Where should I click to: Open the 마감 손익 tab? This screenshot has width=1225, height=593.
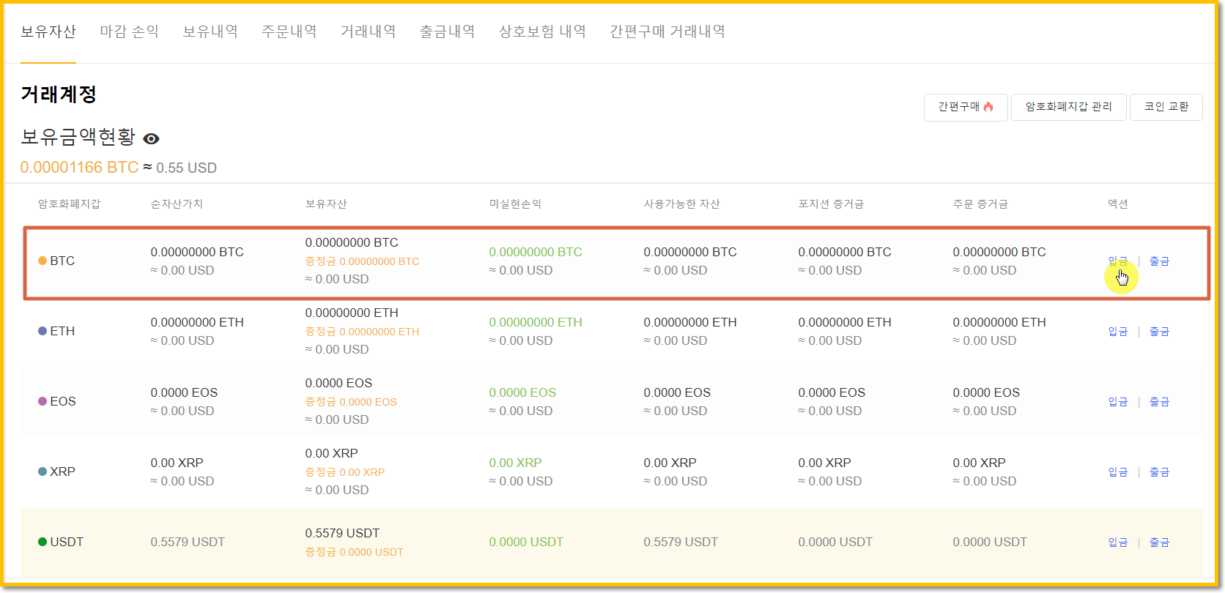[129, 31]
